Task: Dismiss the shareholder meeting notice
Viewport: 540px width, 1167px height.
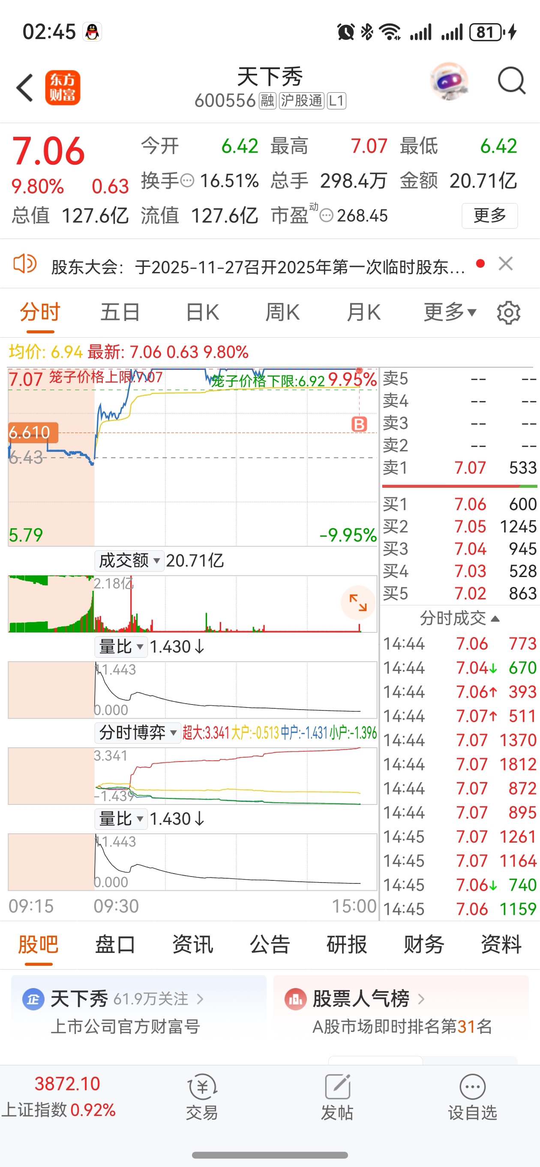Action: [x=506, y=264]
